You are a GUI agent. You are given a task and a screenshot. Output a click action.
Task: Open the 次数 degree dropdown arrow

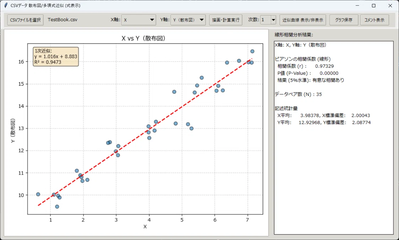(x=273, y=20)
